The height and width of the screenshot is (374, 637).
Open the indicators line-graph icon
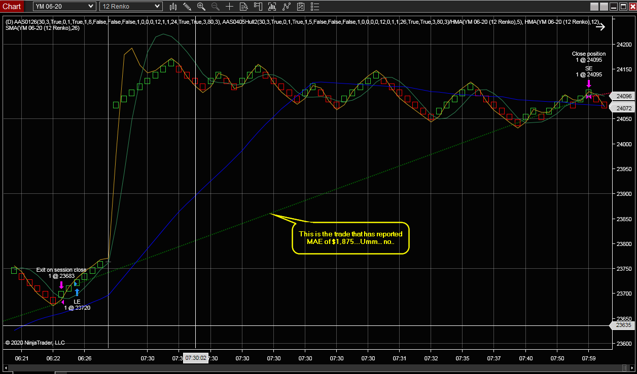pyautogui.click(x=287, y=7)
